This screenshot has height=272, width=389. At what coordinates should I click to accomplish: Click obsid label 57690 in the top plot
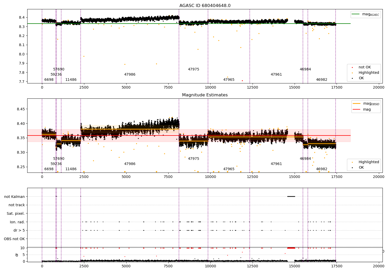click(59, 69)
